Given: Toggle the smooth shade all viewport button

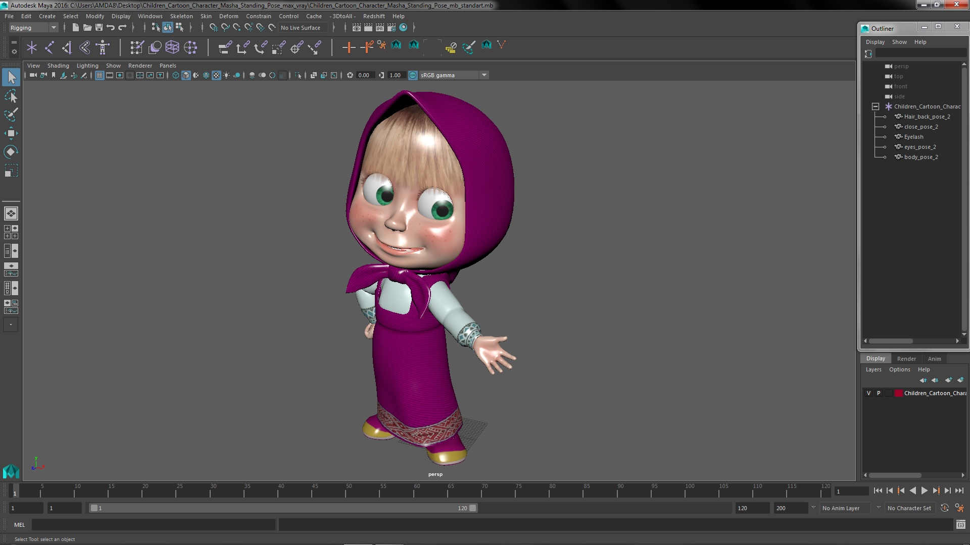Looking at the screenshot, I should [x=186, y=75].
